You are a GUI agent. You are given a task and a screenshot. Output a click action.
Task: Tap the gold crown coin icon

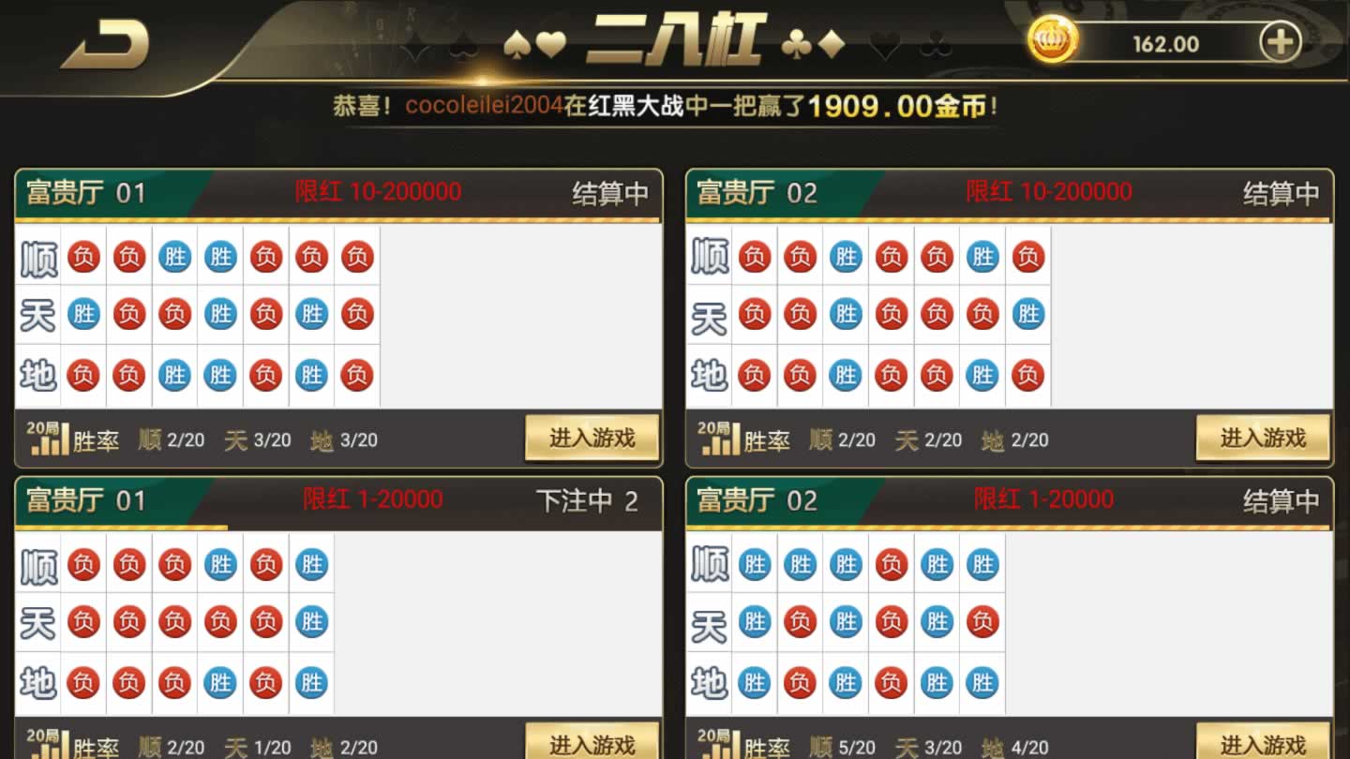tap(1053, 40)
